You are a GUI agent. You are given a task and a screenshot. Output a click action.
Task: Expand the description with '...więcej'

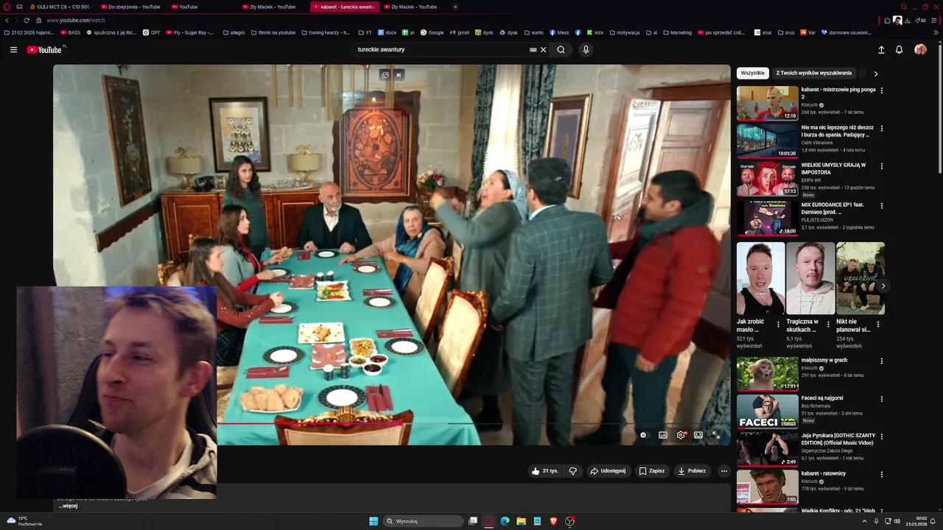pos(69,506)
